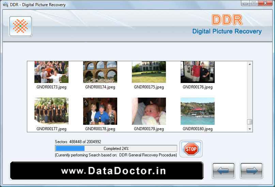Screen dimensions: 275x187
Task: Click the Digital Picture Recovery heading
Action: 227,31
